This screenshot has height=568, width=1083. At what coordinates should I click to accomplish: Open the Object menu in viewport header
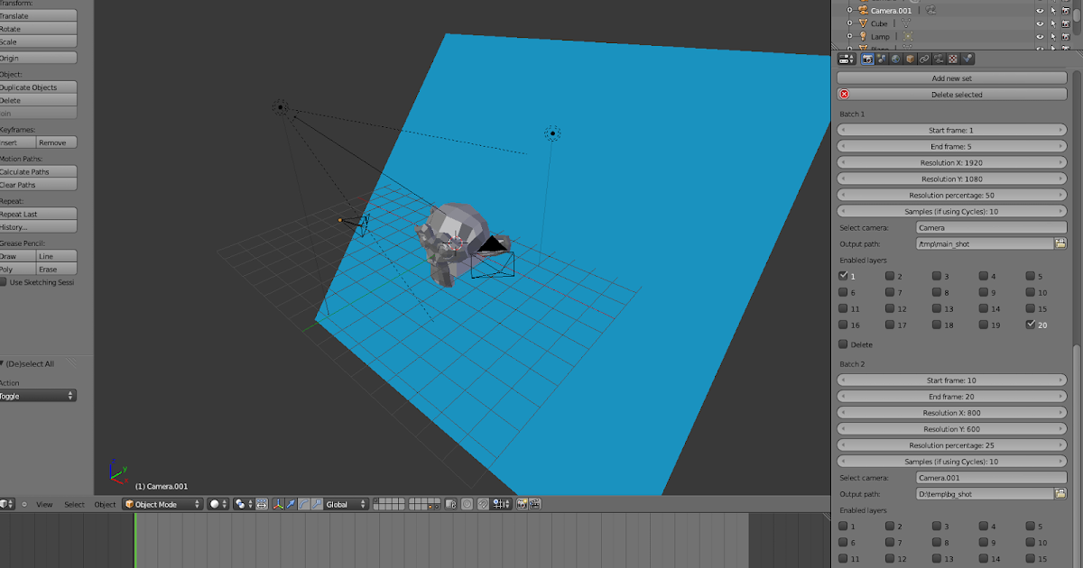pyautogui.click(x=105, y=504)
